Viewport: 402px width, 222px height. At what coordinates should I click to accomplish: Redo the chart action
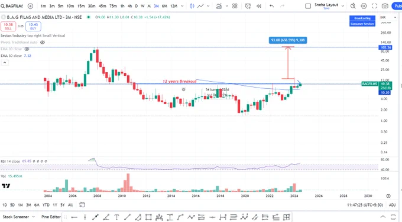point(282,6)
